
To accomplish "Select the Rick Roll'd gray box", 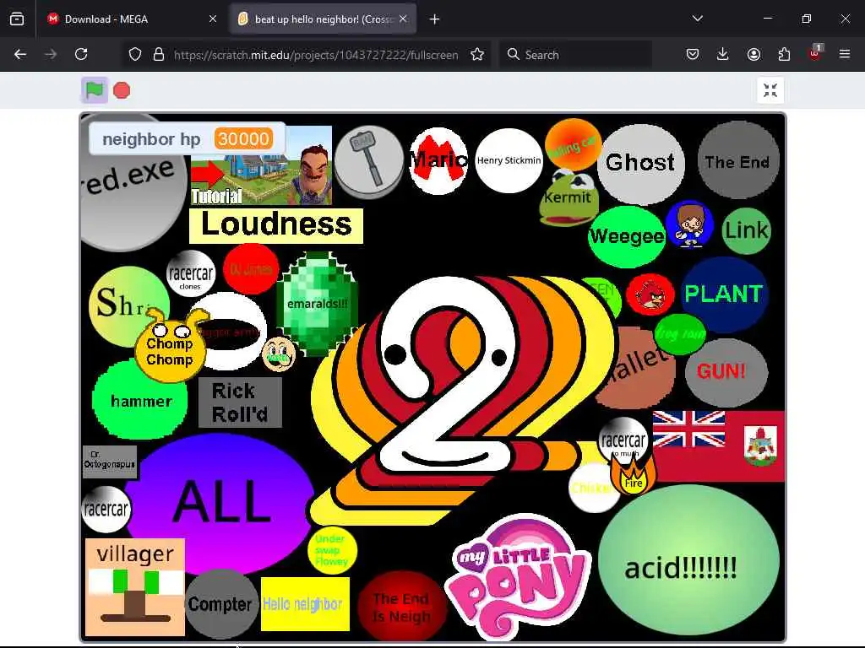I will (240, 402).
